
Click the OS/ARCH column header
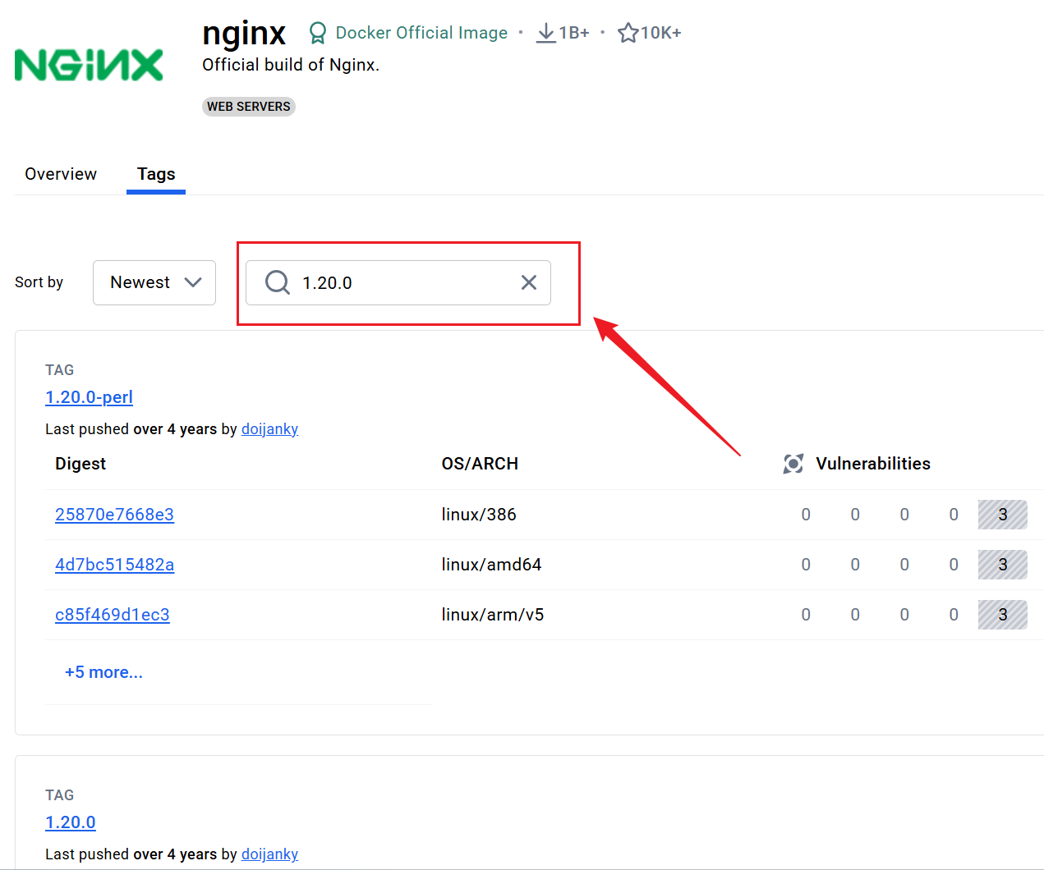coord(480,464)
